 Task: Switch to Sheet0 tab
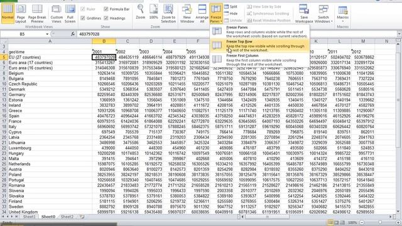pos(48,217)
